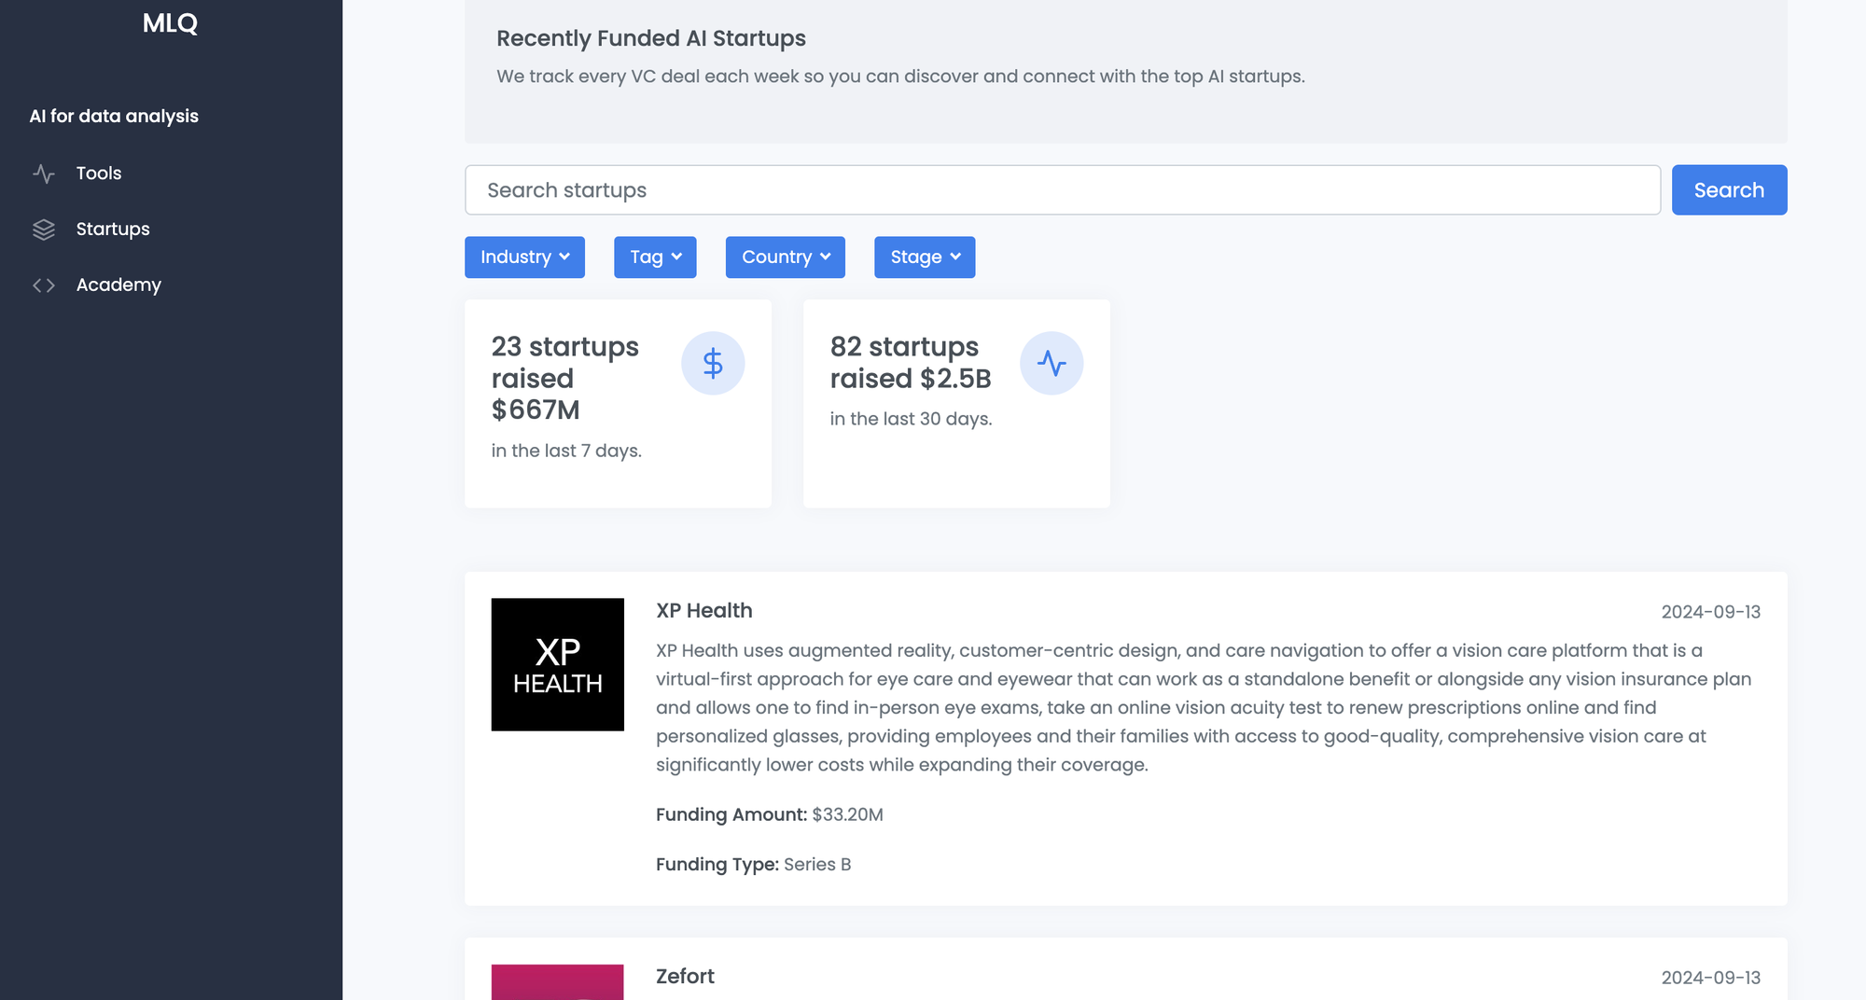Click the 'AI for data analysis' sidebar heading
1866x1000 pixels.
coord(114,117)
